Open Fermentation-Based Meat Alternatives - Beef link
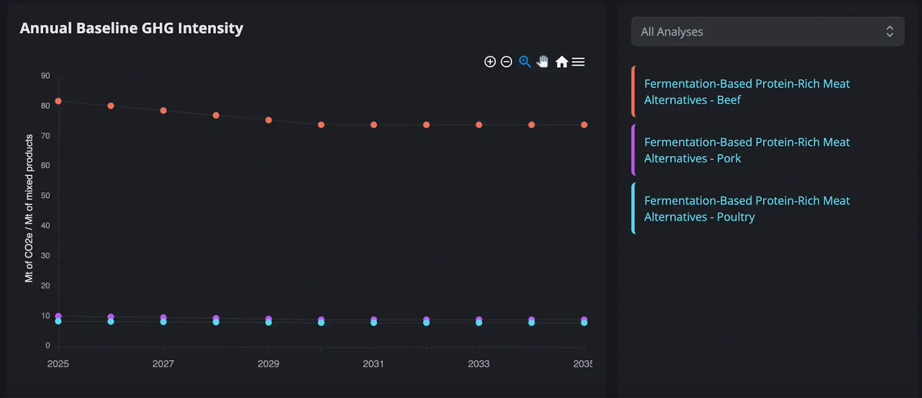This screenshot has height=398, width=922. (746, 92)
